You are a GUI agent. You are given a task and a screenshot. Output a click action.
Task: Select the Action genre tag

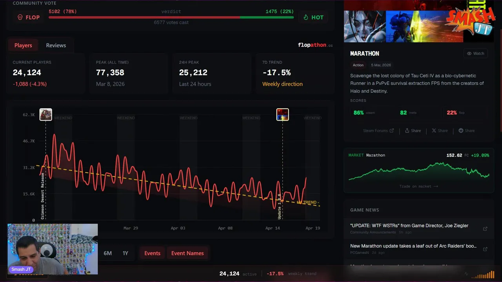point(358,65)
